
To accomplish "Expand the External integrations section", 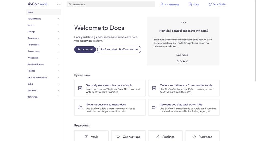I will pos(59,77).
